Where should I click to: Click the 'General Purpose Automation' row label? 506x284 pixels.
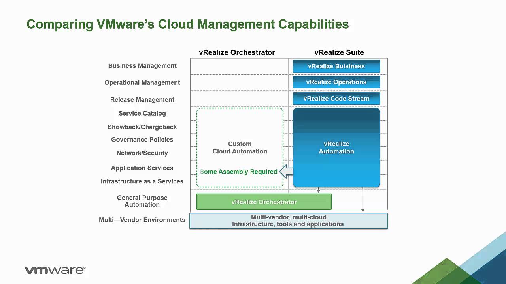142,201
